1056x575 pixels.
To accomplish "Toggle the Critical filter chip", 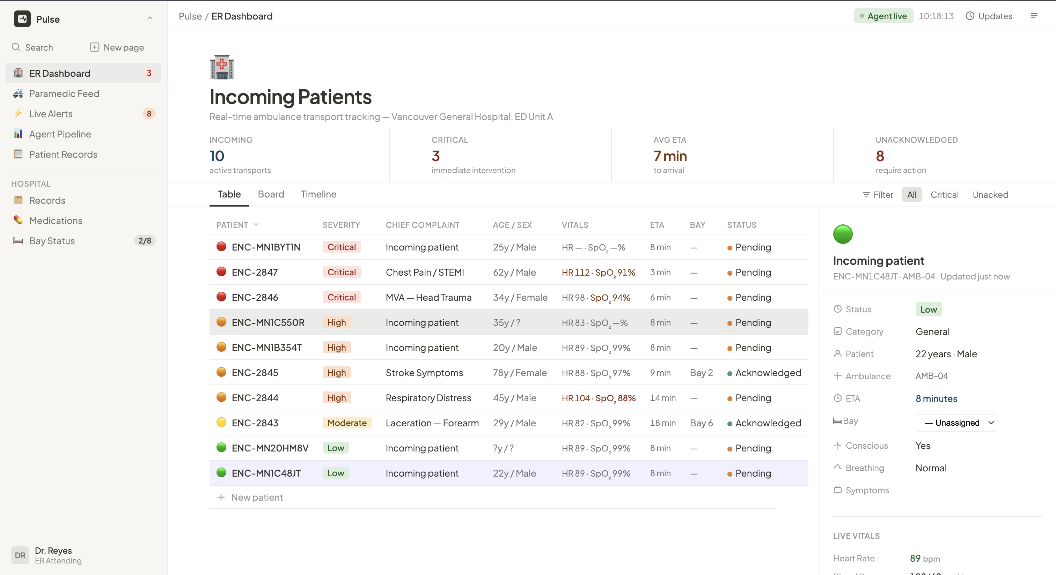I will (944, 195).
